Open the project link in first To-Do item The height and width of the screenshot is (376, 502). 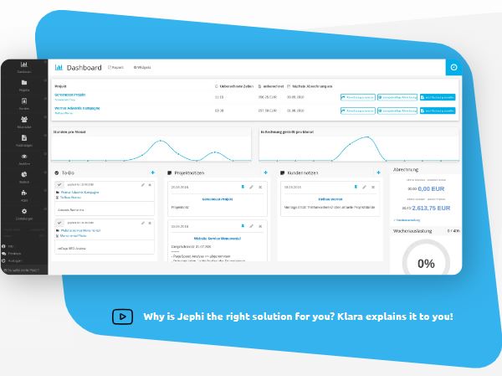tap(79, 193)
